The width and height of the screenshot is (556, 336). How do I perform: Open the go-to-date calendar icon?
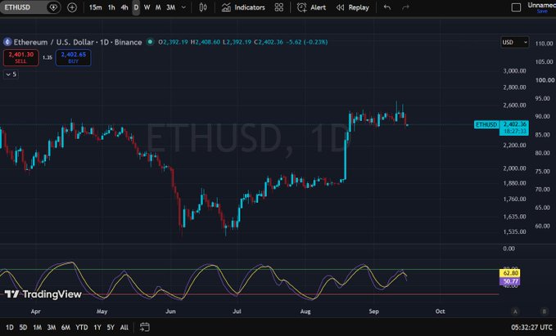pos(145,327)
